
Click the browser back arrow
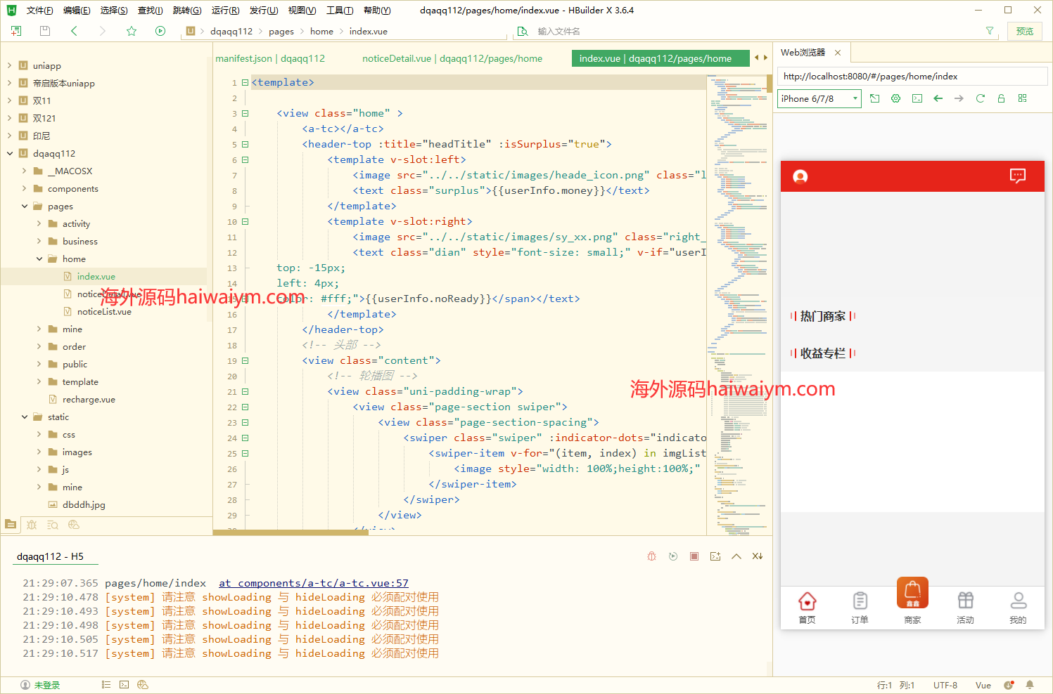point(938,98)
